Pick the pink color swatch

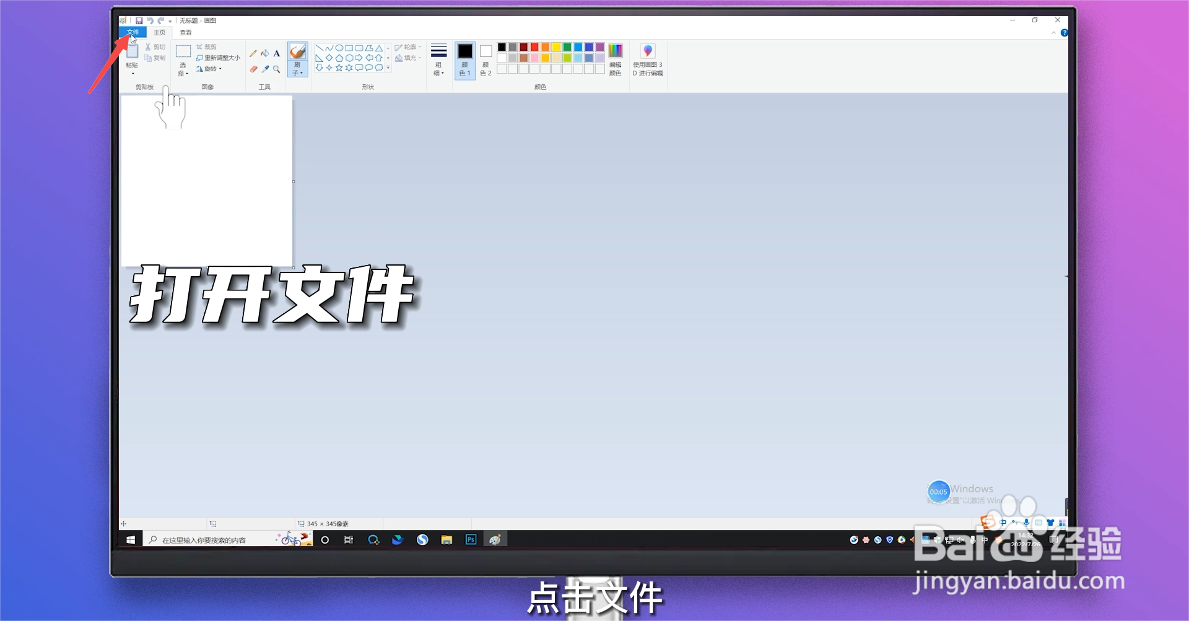click(x=534, y=58)
